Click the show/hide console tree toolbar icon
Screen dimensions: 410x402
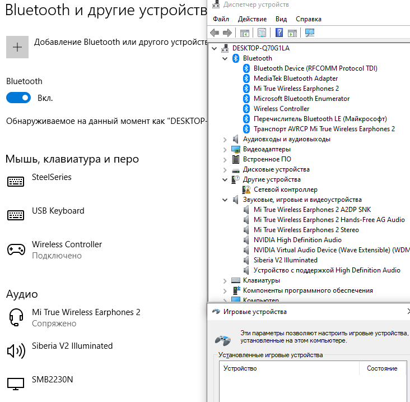pos(245,33)
